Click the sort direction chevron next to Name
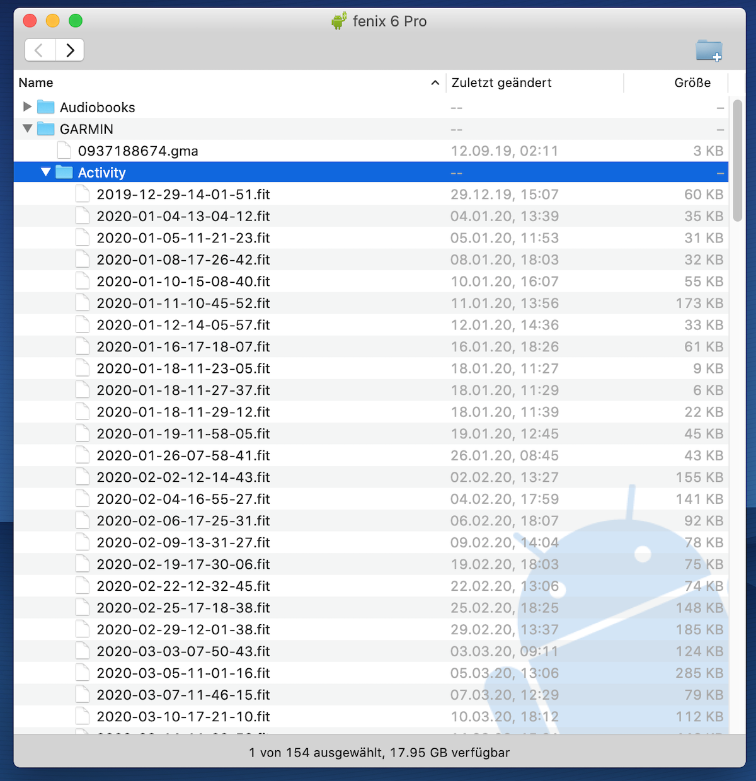The height and width of the screenshot is (781, 756). 435,83
